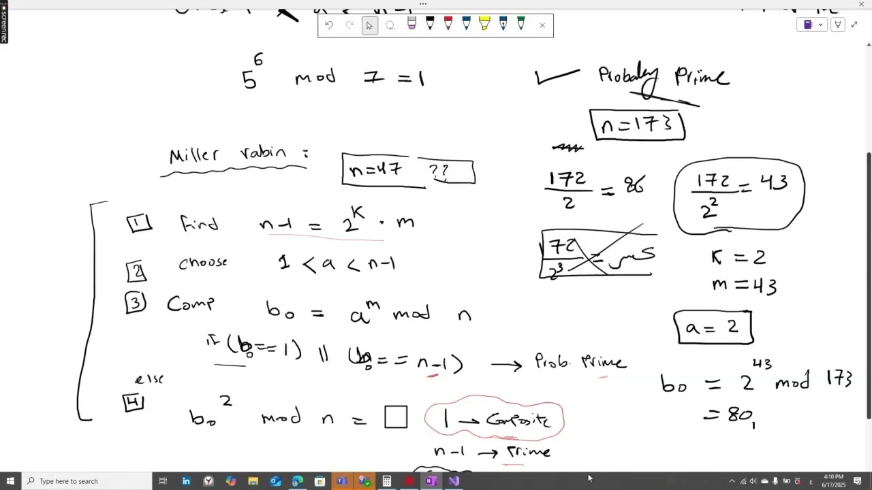The height and width of the screenshot is (490, 872).
Task: Launch Copilot from the taskbar
Action: coord(231,481)
